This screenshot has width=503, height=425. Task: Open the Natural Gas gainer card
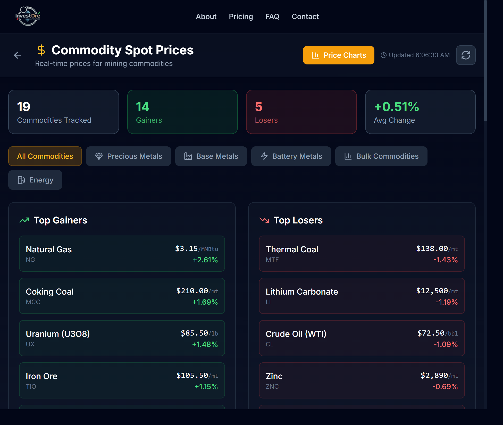122,254
